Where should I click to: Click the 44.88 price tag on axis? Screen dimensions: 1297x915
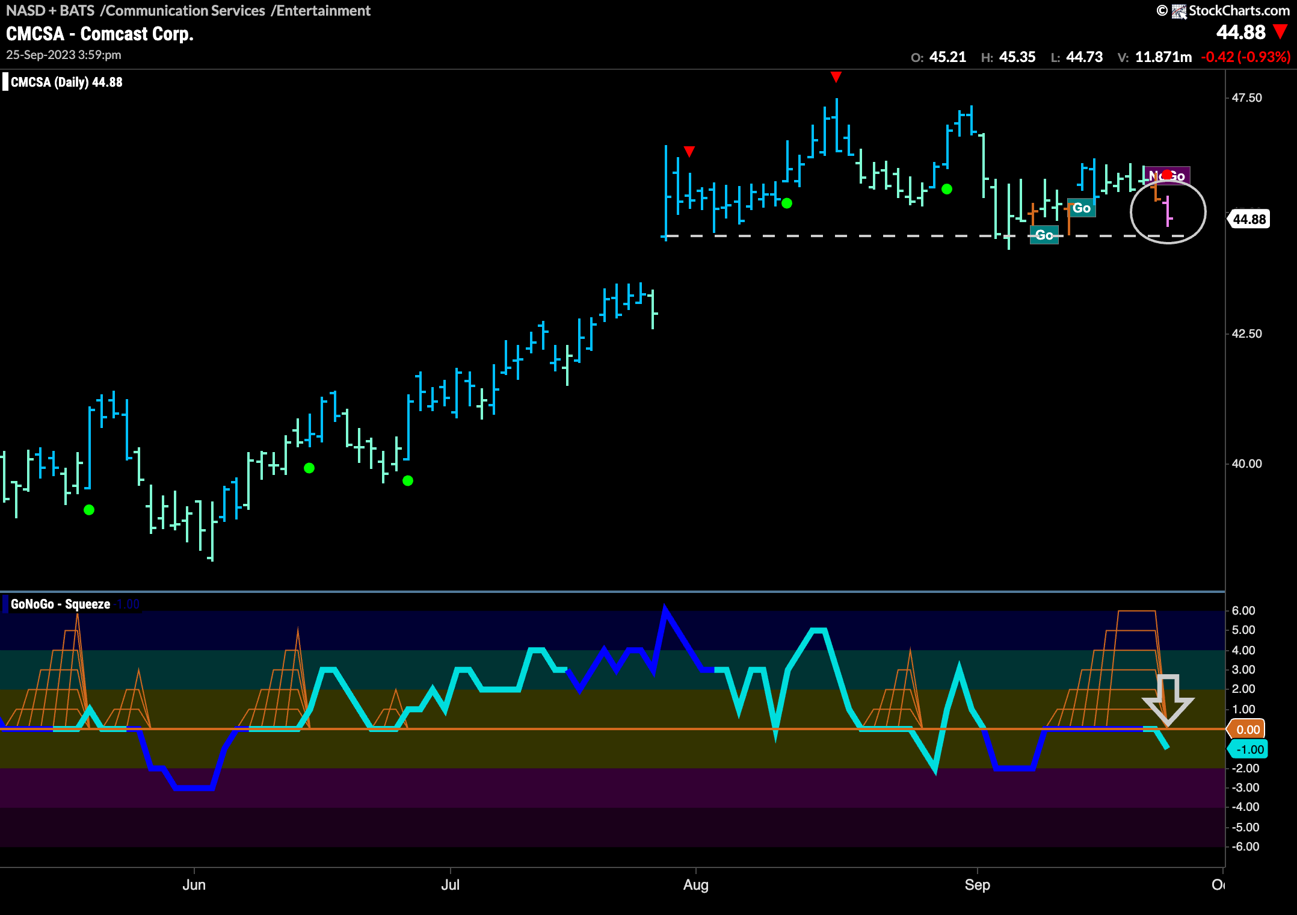pyautogui.click(x=1249, y=219)
